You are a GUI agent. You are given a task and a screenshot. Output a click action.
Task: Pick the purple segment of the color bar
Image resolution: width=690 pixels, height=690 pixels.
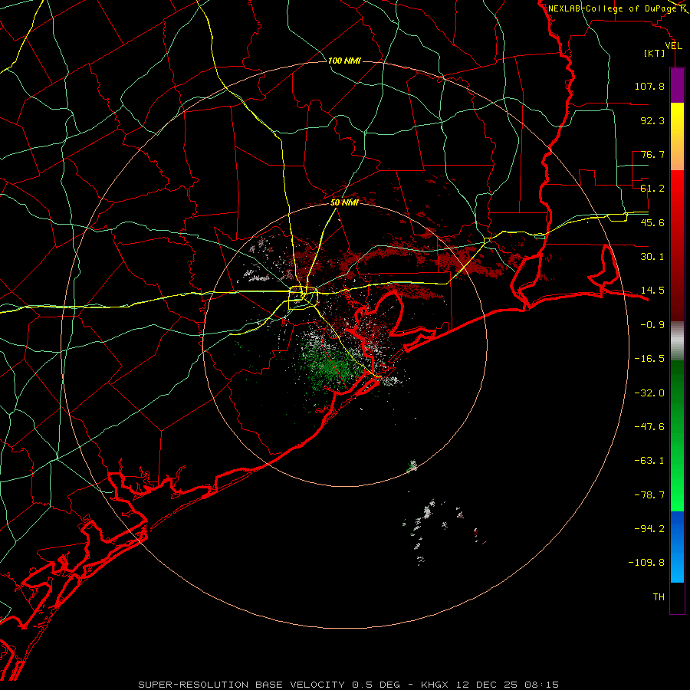pyautogui.click(x=677, y=85)
